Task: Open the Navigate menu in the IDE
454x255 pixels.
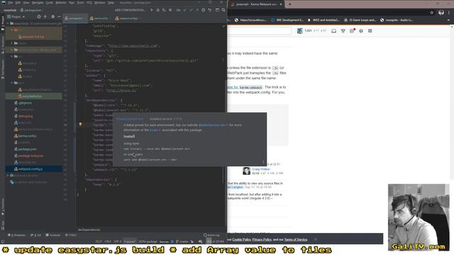Action: pos(38,3)
